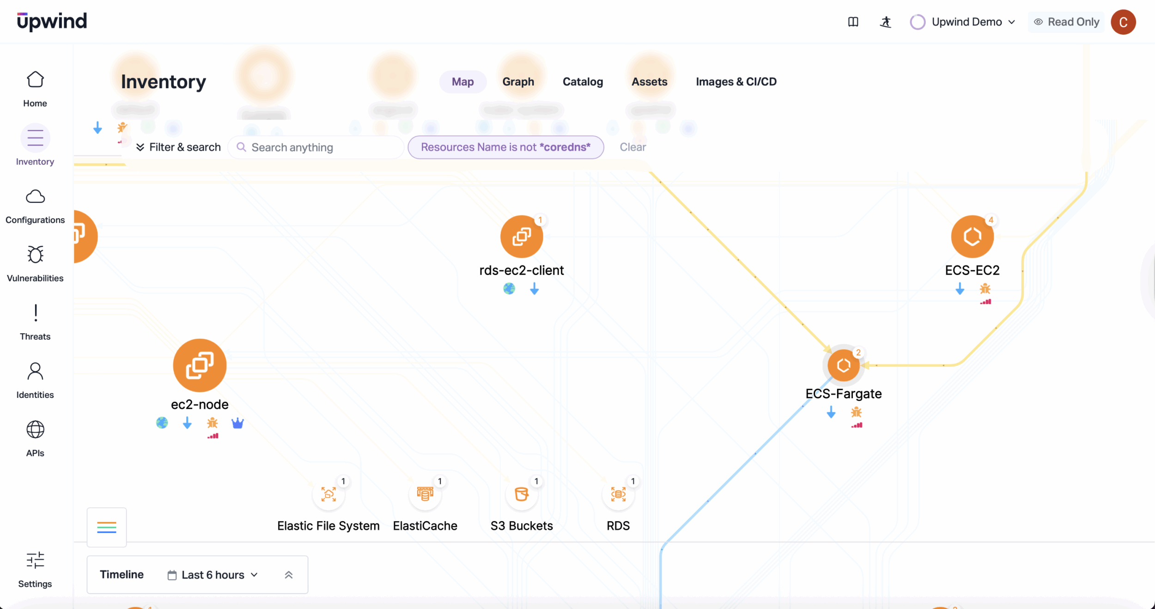Click into the Search anything field

(316, 147)
